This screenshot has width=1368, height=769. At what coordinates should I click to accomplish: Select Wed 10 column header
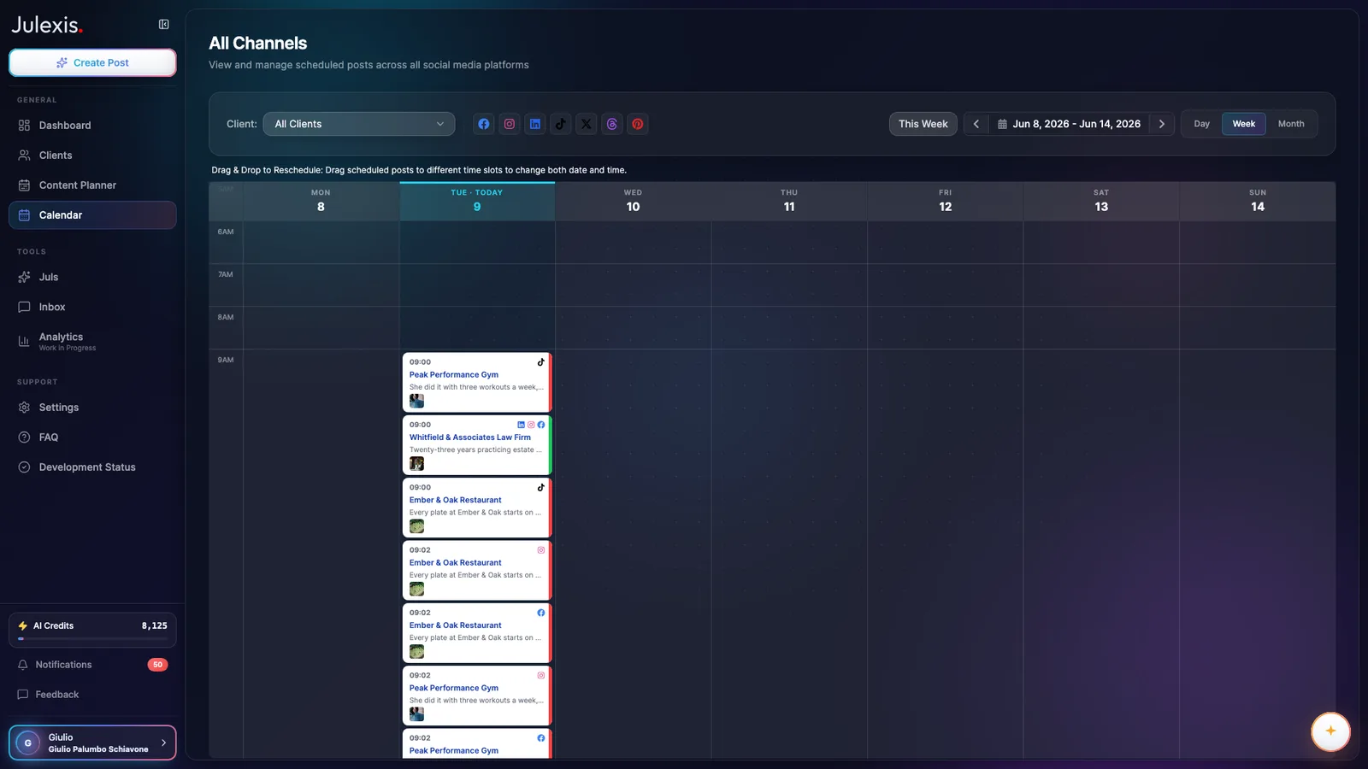633,201
